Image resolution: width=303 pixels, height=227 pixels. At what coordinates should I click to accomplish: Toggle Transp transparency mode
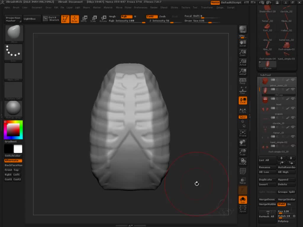point(243,181)
